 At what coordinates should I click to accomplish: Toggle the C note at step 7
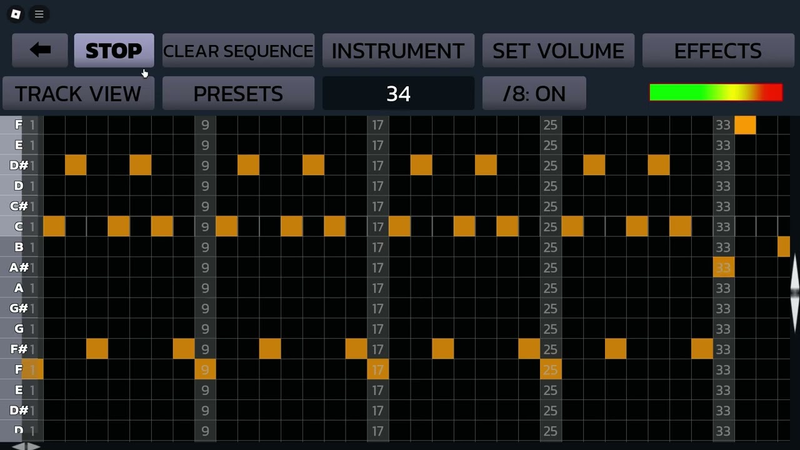[162, 226]
